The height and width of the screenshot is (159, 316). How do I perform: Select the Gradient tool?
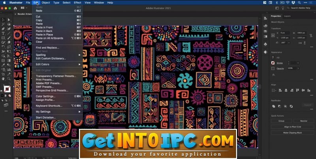9,61
